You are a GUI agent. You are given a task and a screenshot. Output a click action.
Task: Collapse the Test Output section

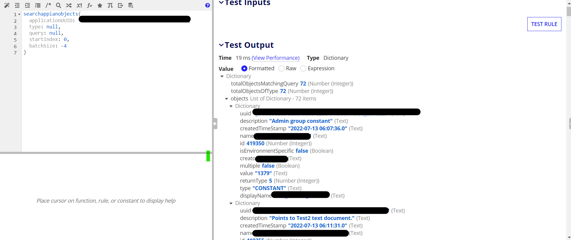[221, 45]
